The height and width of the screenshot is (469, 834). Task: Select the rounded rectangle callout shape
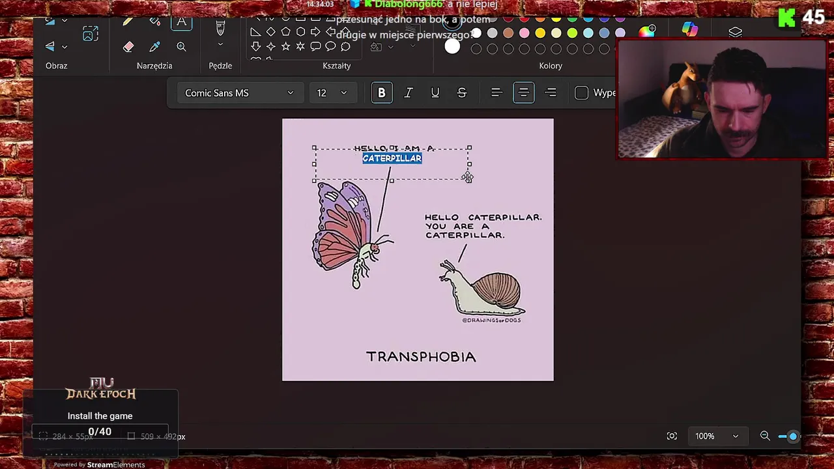point(315,46)
